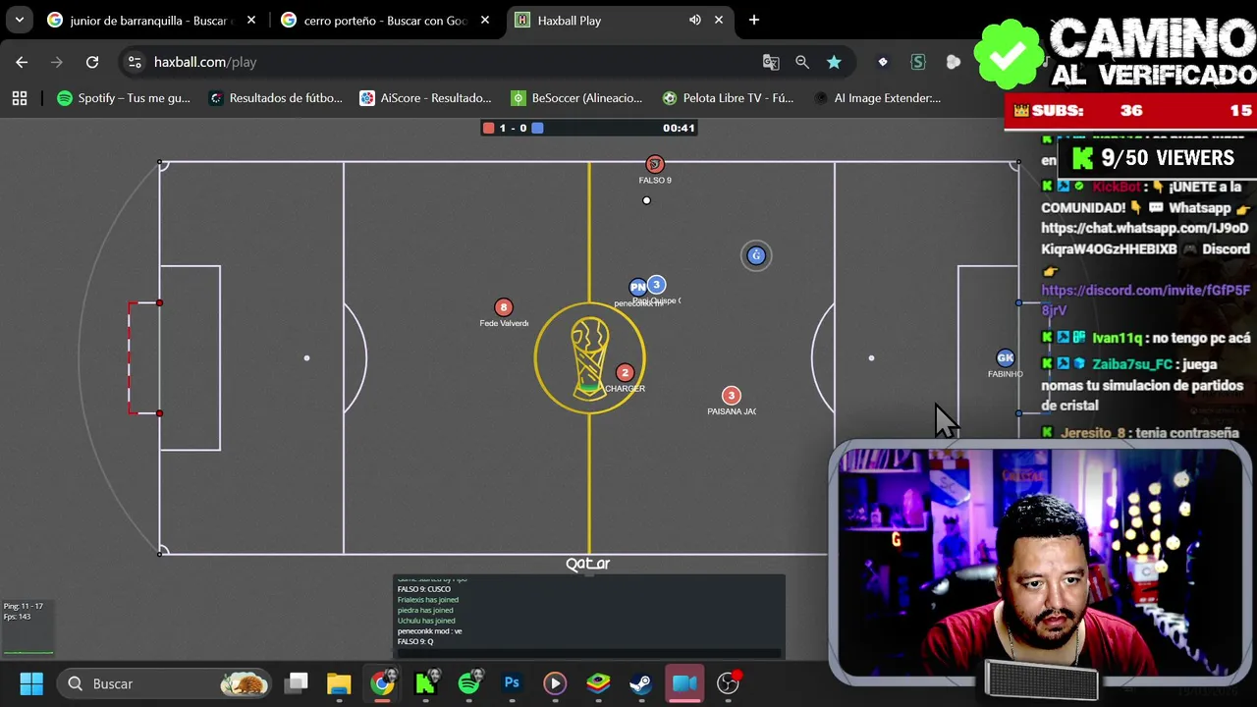Screen dimensions: 1257x707
Task: Click blue player number 3 disc
Action: coord(656,285)
